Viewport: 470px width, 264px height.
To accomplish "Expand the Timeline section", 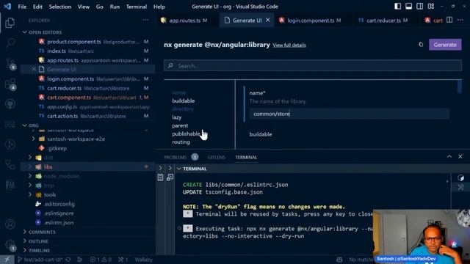I will coord(25,250).
